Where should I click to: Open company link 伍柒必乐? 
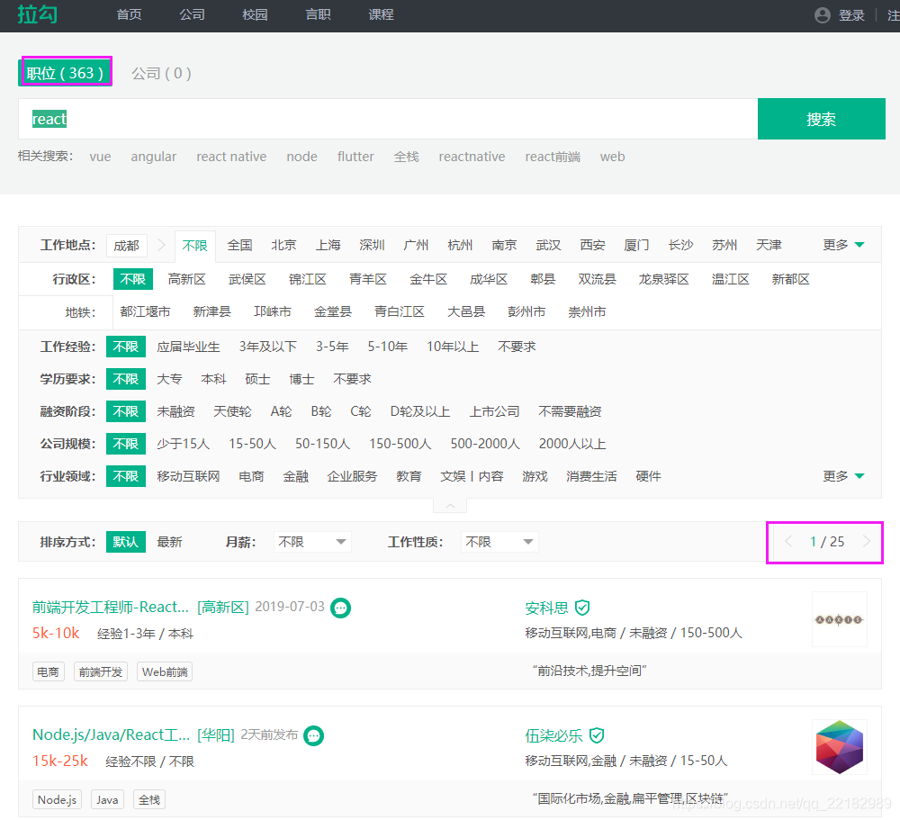pos(553,735)
